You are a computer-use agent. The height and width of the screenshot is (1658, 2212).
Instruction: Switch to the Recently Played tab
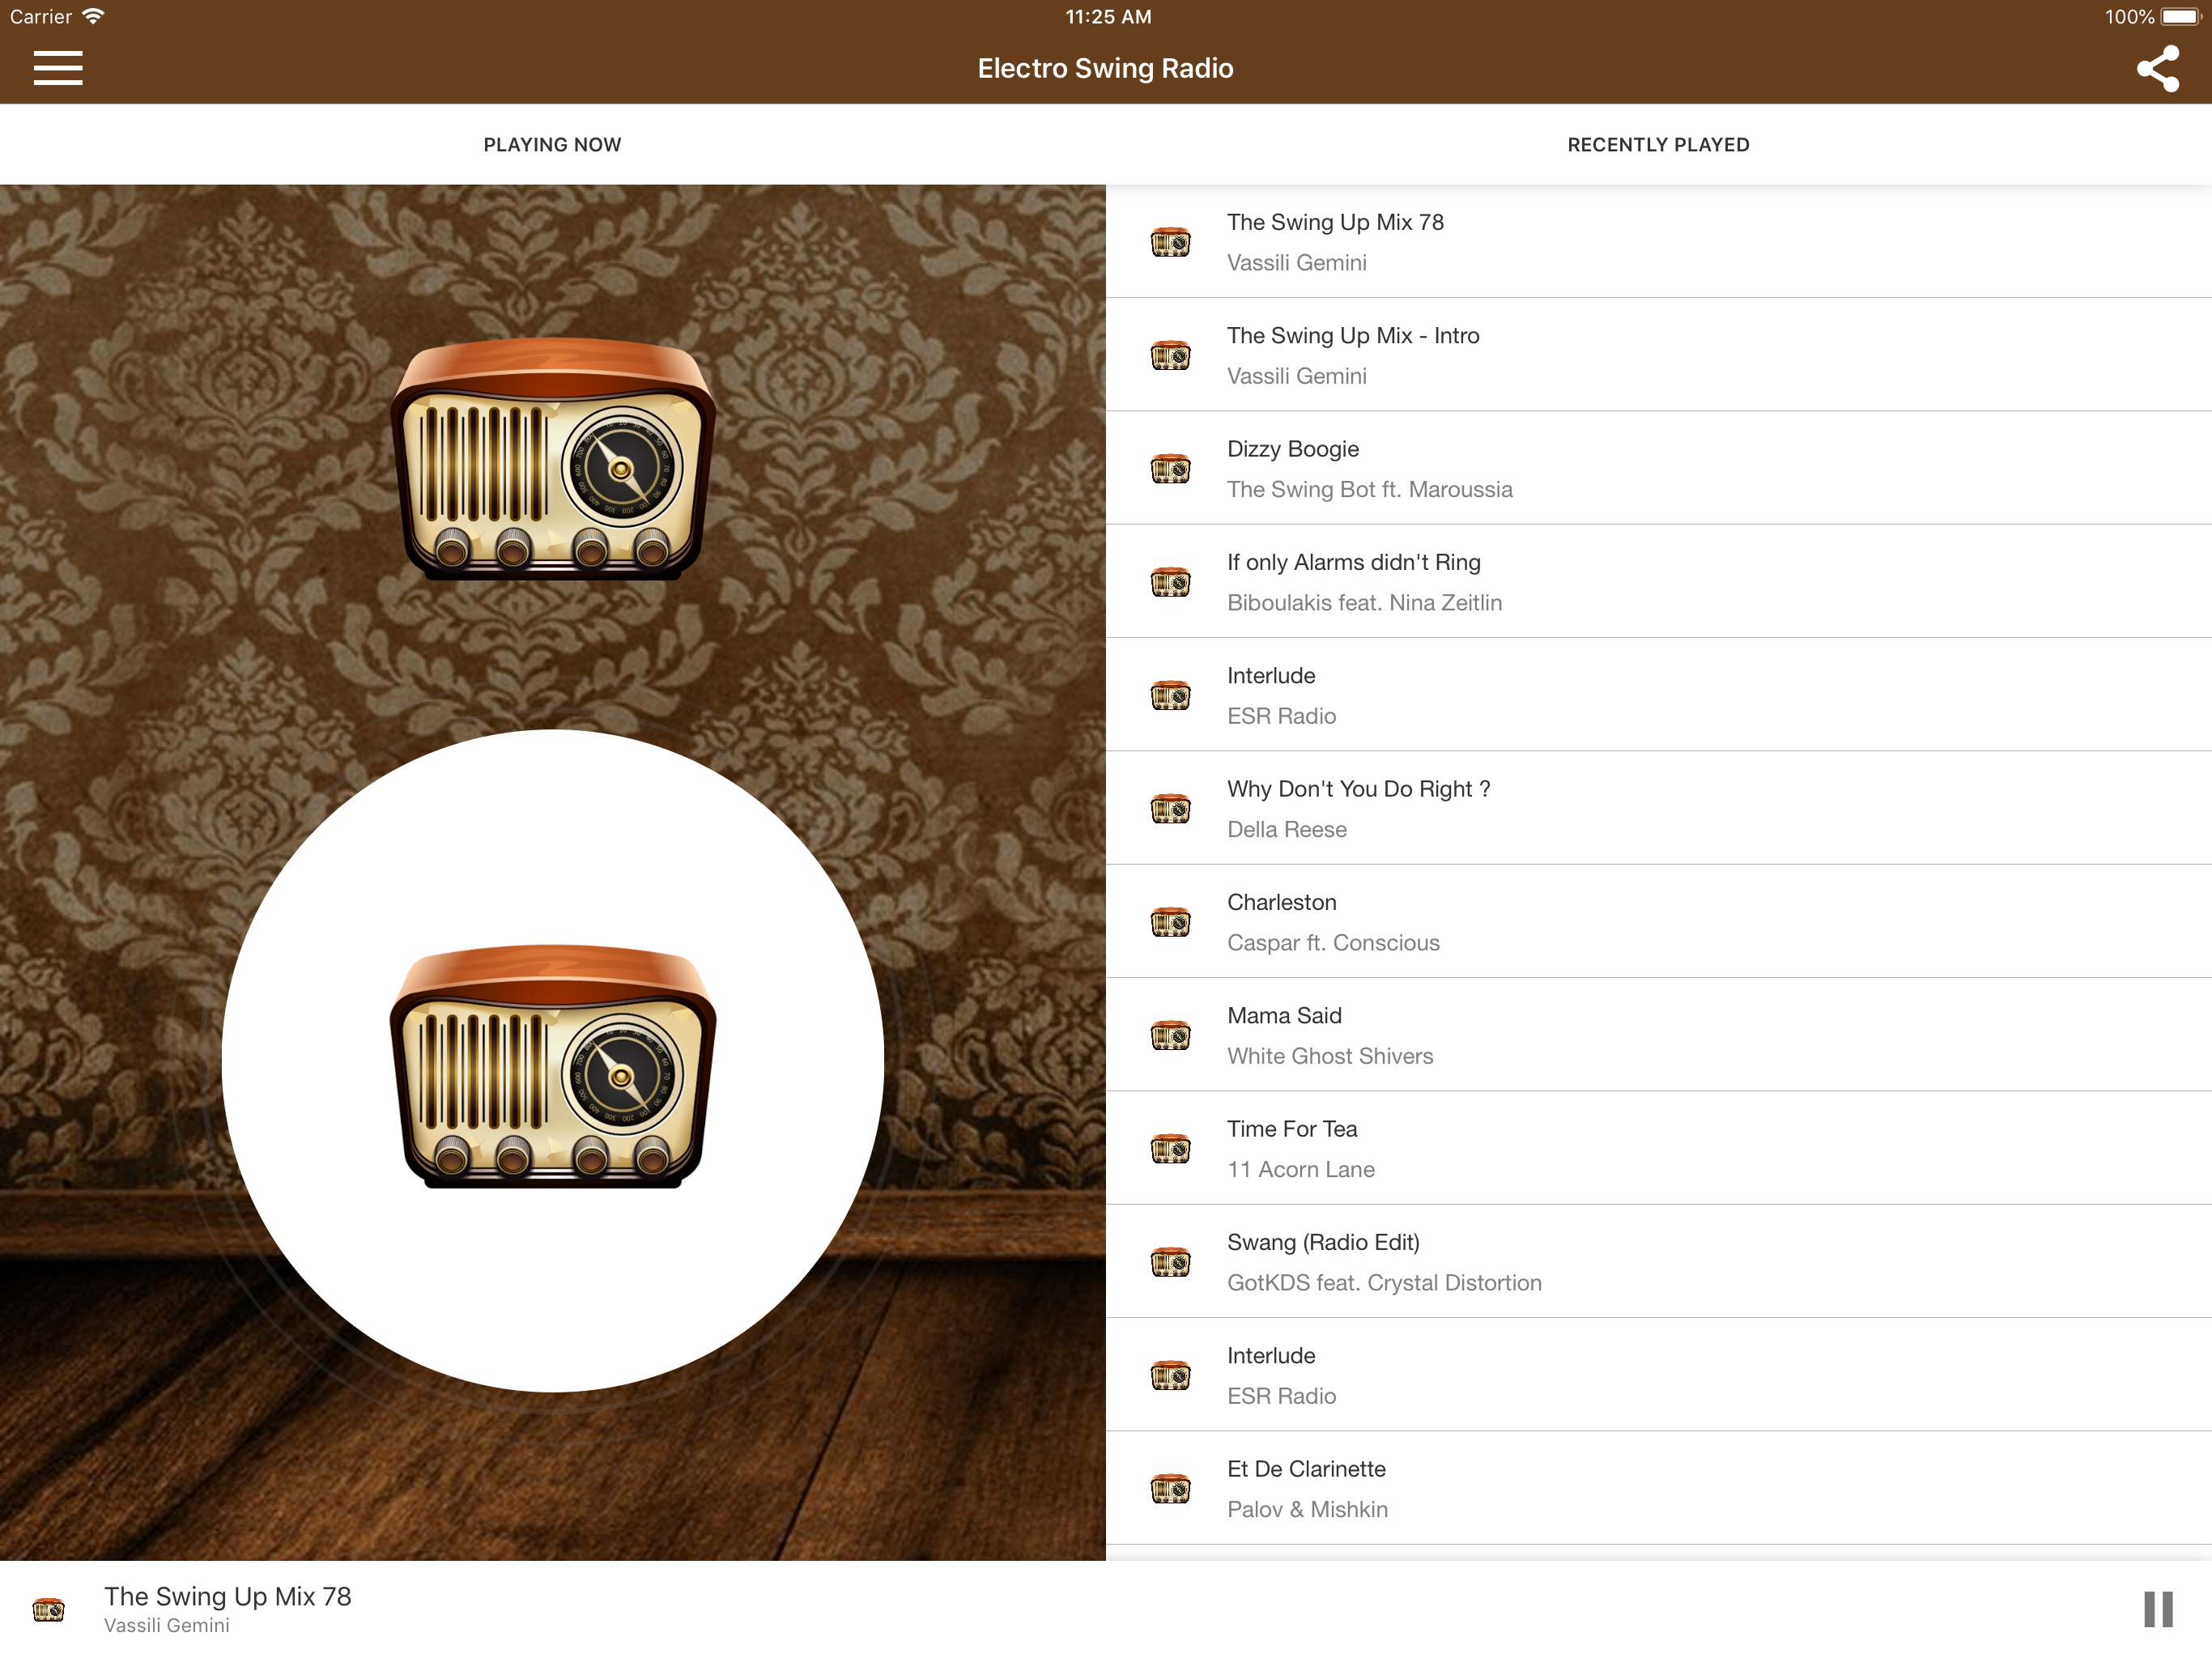click(1657, 145)
